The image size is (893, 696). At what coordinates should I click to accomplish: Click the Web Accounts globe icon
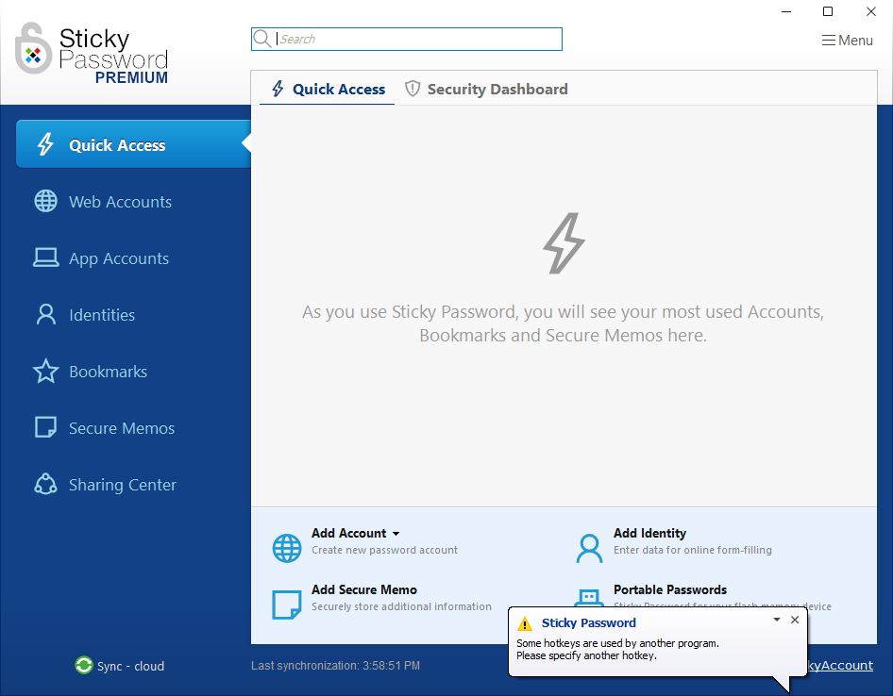[45, 201]
